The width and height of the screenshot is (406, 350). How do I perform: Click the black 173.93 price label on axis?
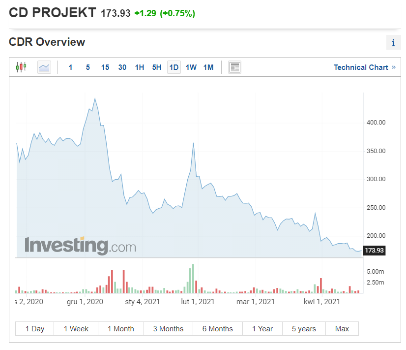pyautogui.click(x=374, y=251)
